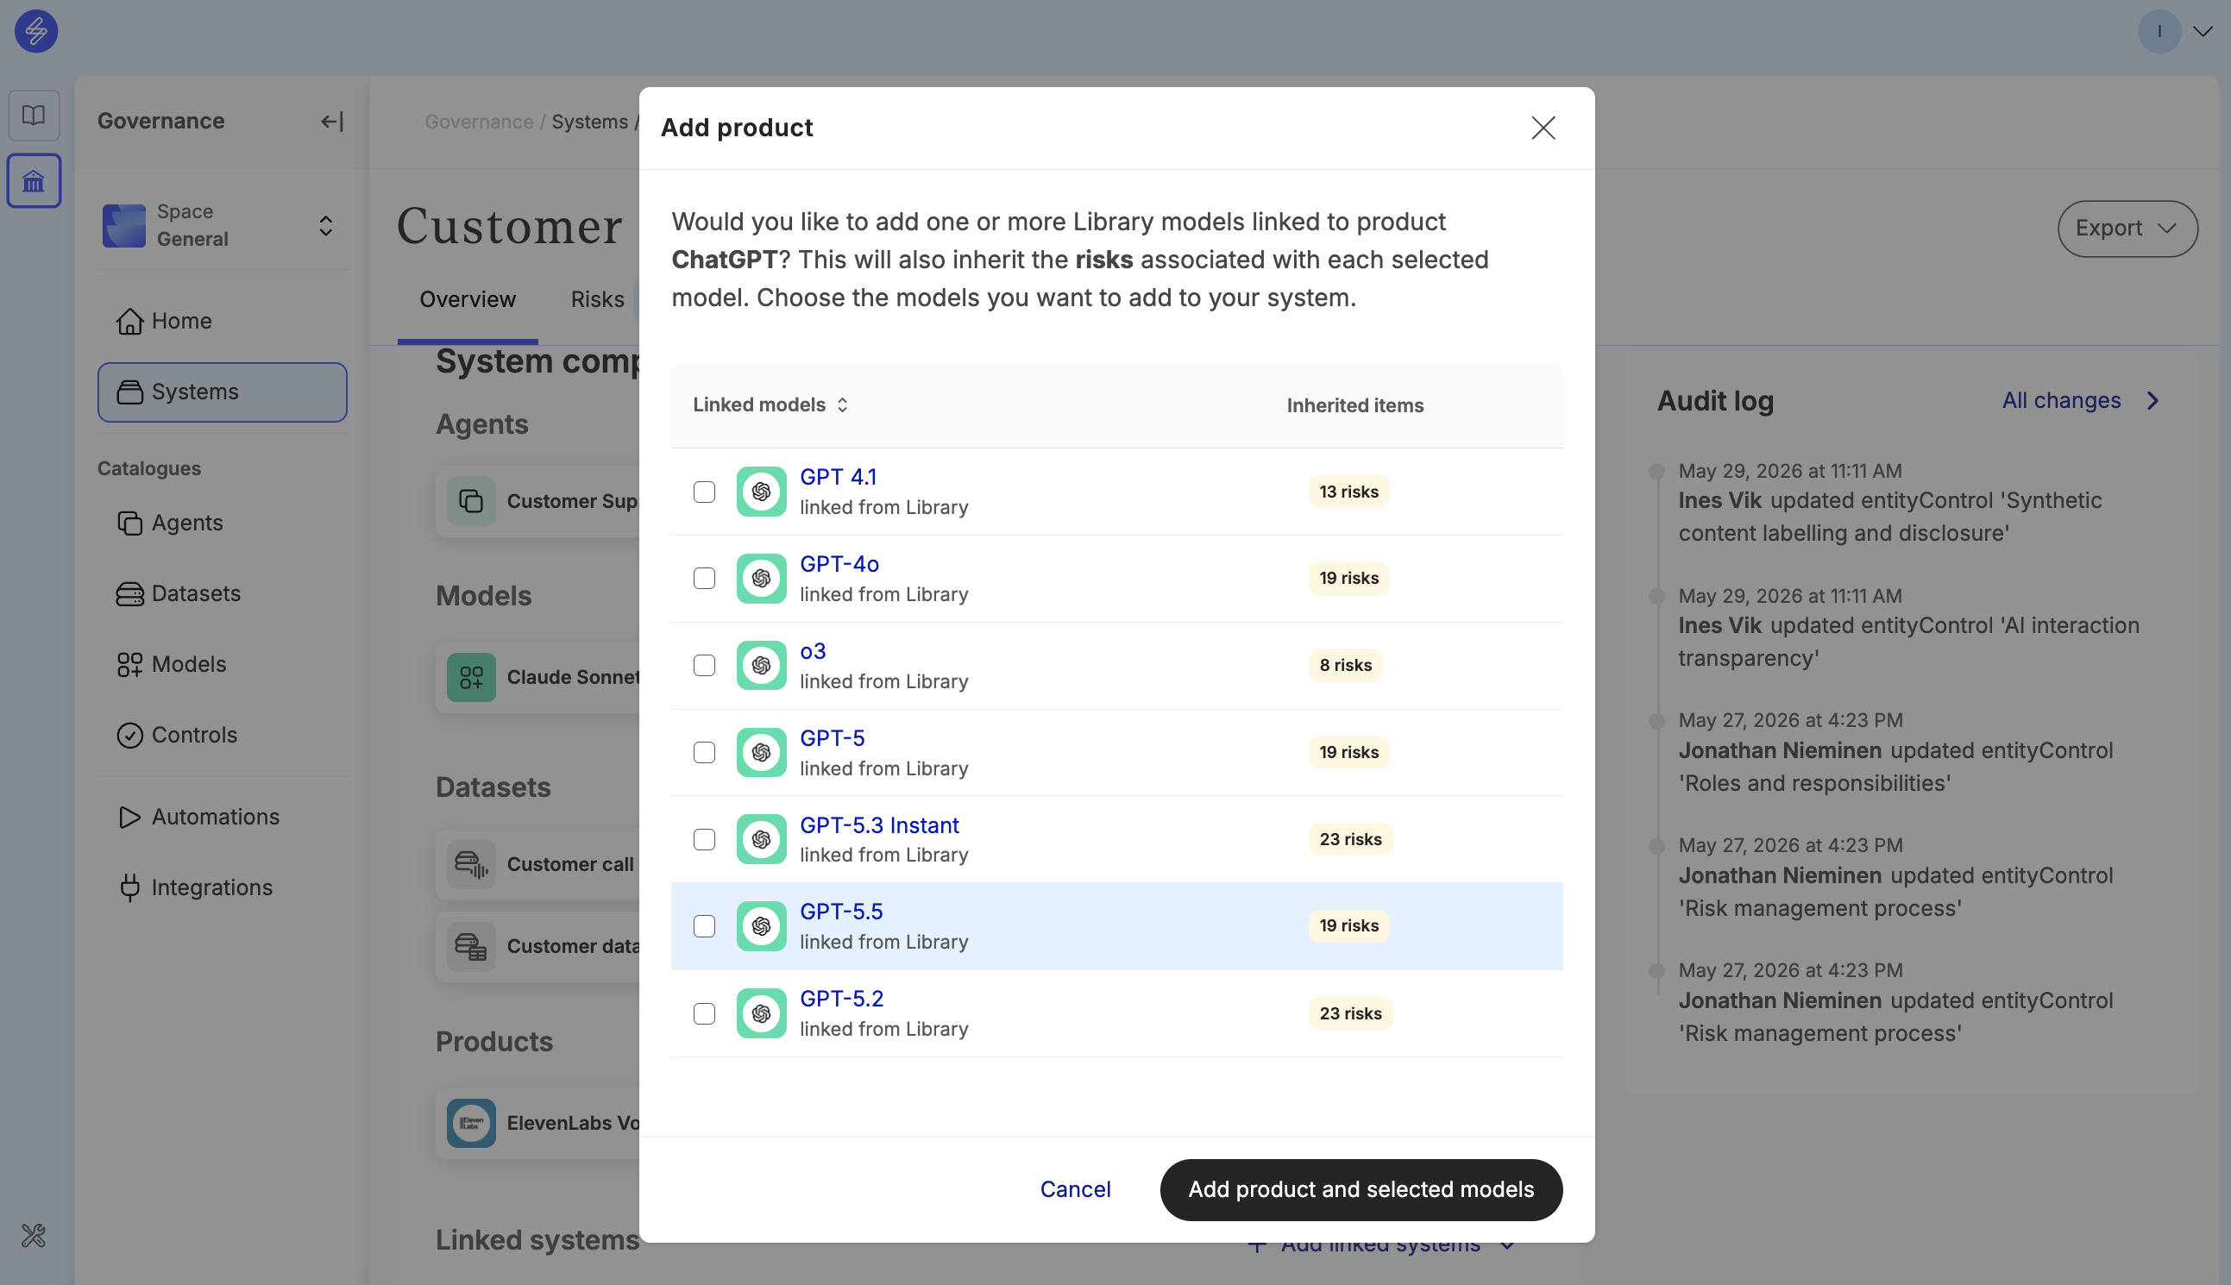
Task: Click the Systems breadcrumb link
Action: (x=590, y=122)
